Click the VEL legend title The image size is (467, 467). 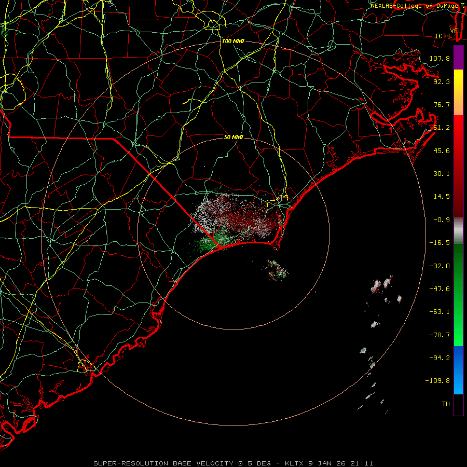click(456, 31)
